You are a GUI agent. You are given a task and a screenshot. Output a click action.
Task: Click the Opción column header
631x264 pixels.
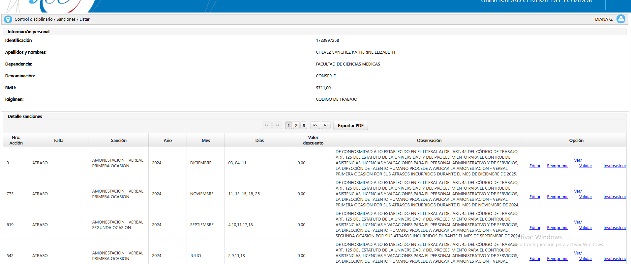pos(576,140)
